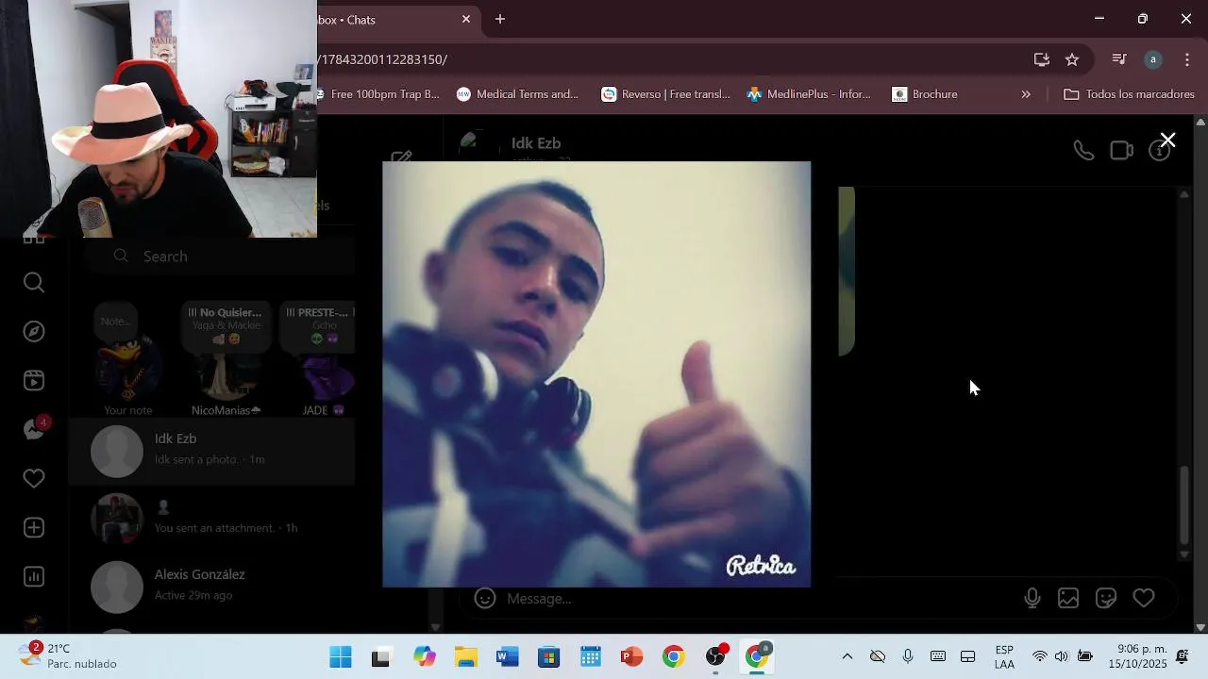Open the Reels icon in sidebar
The image size is (1208, 679).
pyautogui.click(x=34, y=381)
